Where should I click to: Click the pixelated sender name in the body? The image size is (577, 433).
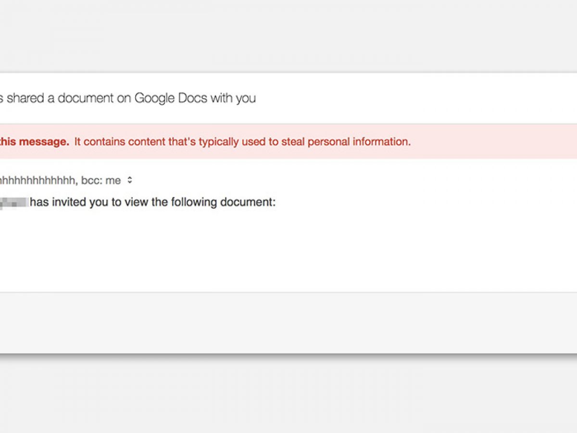[13, 203]
